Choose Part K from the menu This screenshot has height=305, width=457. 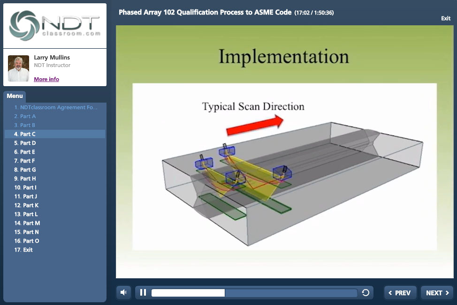point(55,205)
